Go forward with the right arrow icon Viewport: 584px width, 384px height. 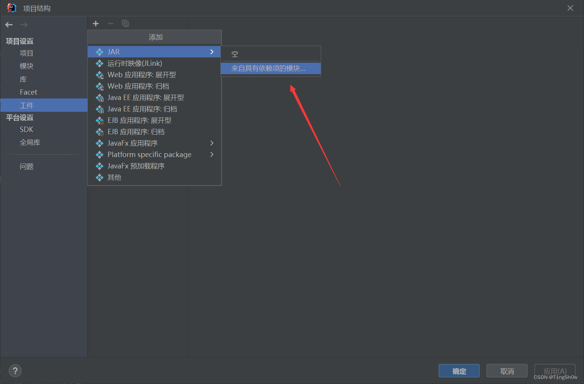pos(24,25)
